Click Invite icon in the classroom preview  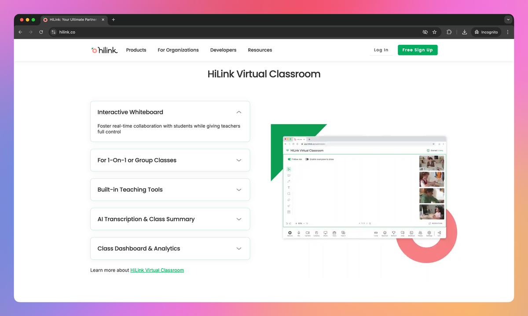(376, 233)
